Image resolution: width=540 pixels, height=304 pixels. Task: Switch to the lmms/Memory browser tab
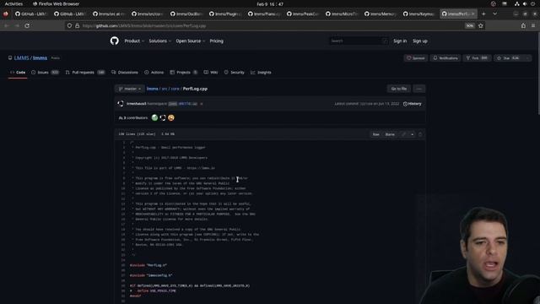click(380, 14)
